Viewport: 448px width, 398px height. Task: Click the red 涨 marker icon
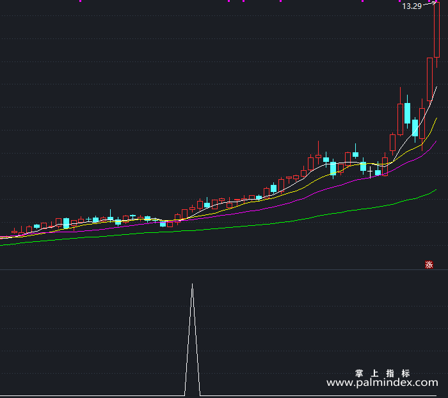pyautogui.click(x=429, y=265)
